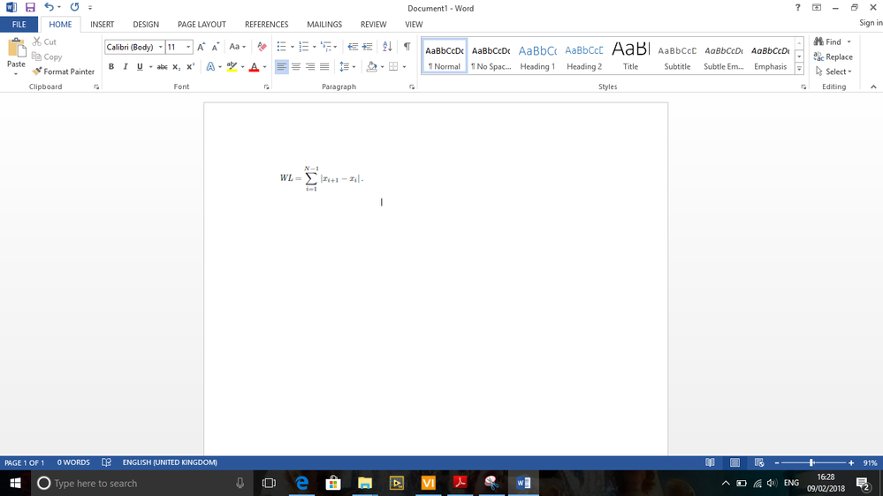Click Windows taskbar search box

pyautogui.click(x=141, y=483)
